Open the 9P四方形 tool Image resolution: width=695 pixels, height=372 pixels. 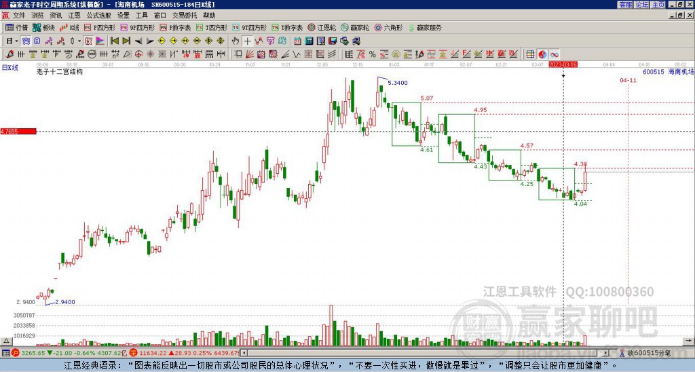tap(137, 27)
